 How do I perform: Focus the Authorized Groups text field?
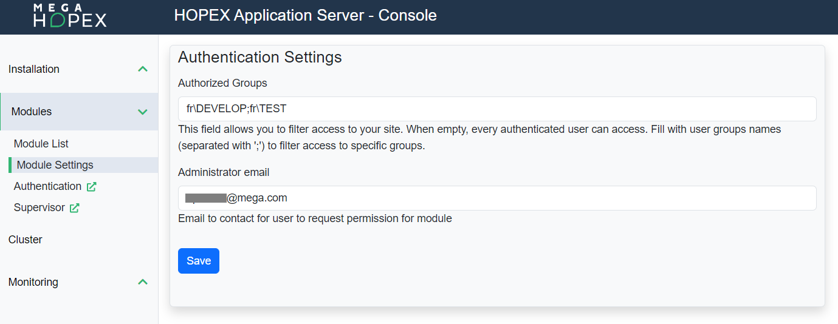(x=496, y=109)
